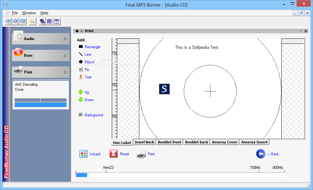This screenshot has width=313, height=190.
Task: Click the green Down arrow icon
Action: [81, 99]
